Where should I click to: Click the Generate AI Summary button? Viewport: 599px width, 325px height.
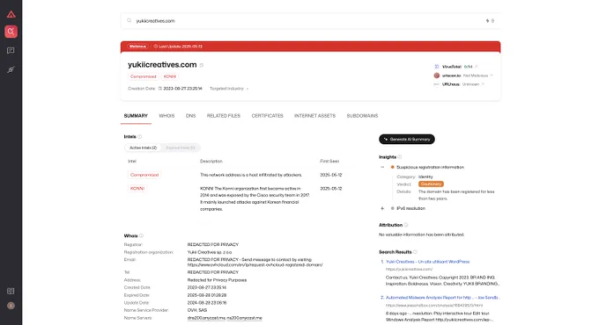[407, 139]
